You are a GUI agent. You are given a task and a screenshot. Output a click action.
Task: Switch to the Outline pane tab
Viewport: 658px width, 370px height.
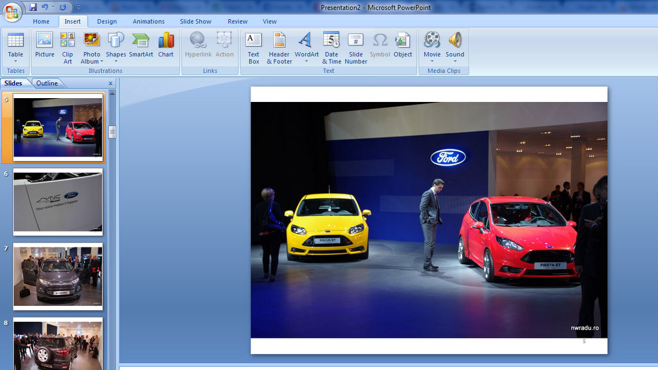coord(47,83)
